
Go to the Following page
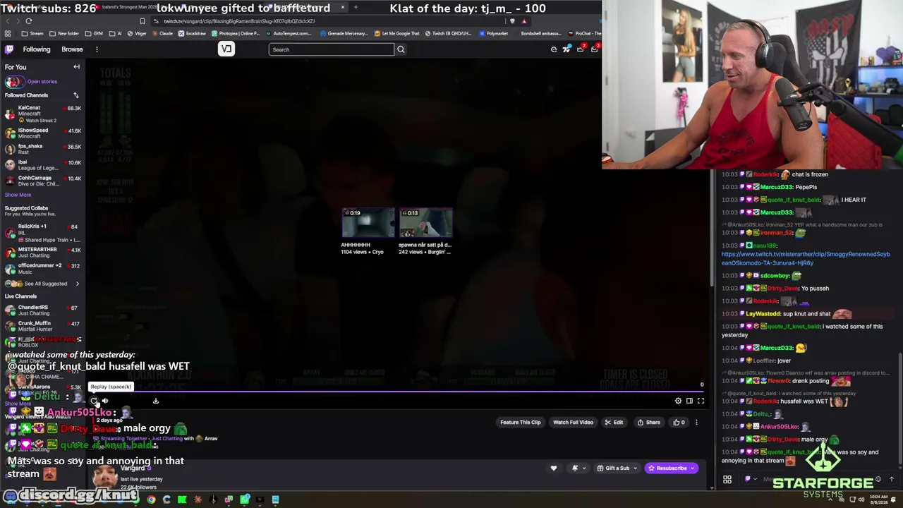37,49
